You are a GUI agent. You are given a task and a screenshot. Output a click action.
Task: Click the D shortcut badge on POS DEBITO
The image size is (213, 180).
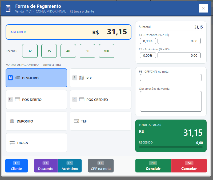point(10,99)
